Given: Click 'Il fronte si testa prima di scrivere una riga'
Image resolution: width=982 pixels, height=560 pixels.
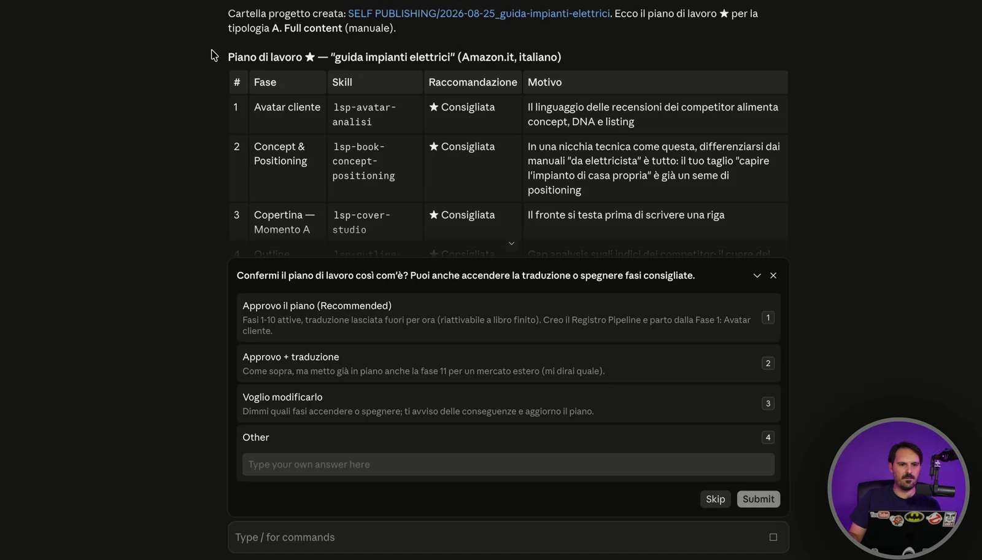Looking at the screenshot, I should coord(626,215).
